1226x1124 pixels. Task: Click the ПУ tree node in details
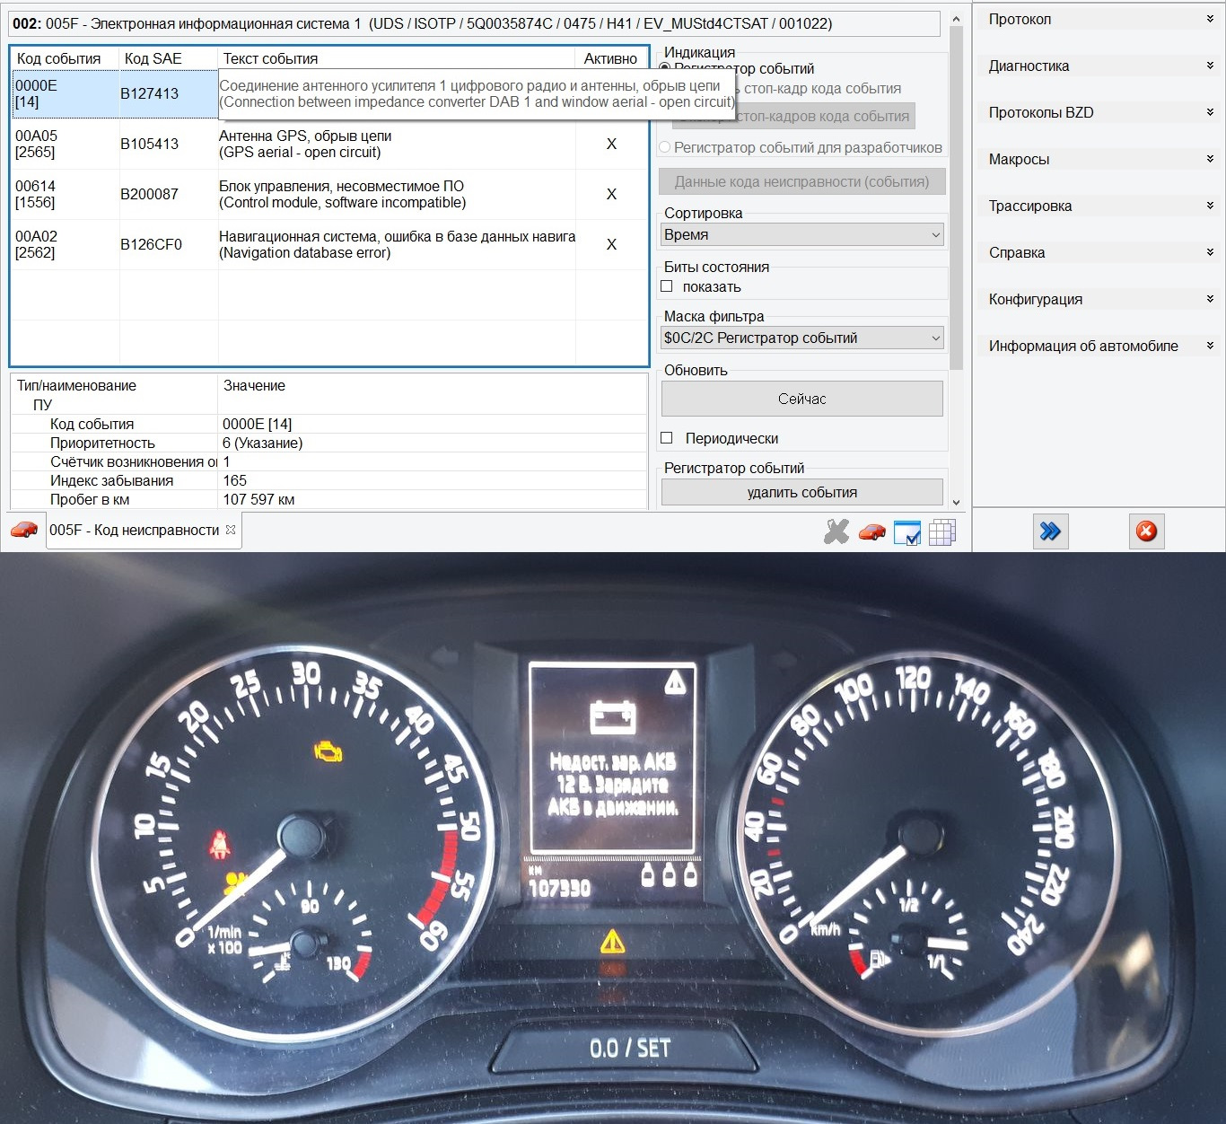[x=42, y=405]
